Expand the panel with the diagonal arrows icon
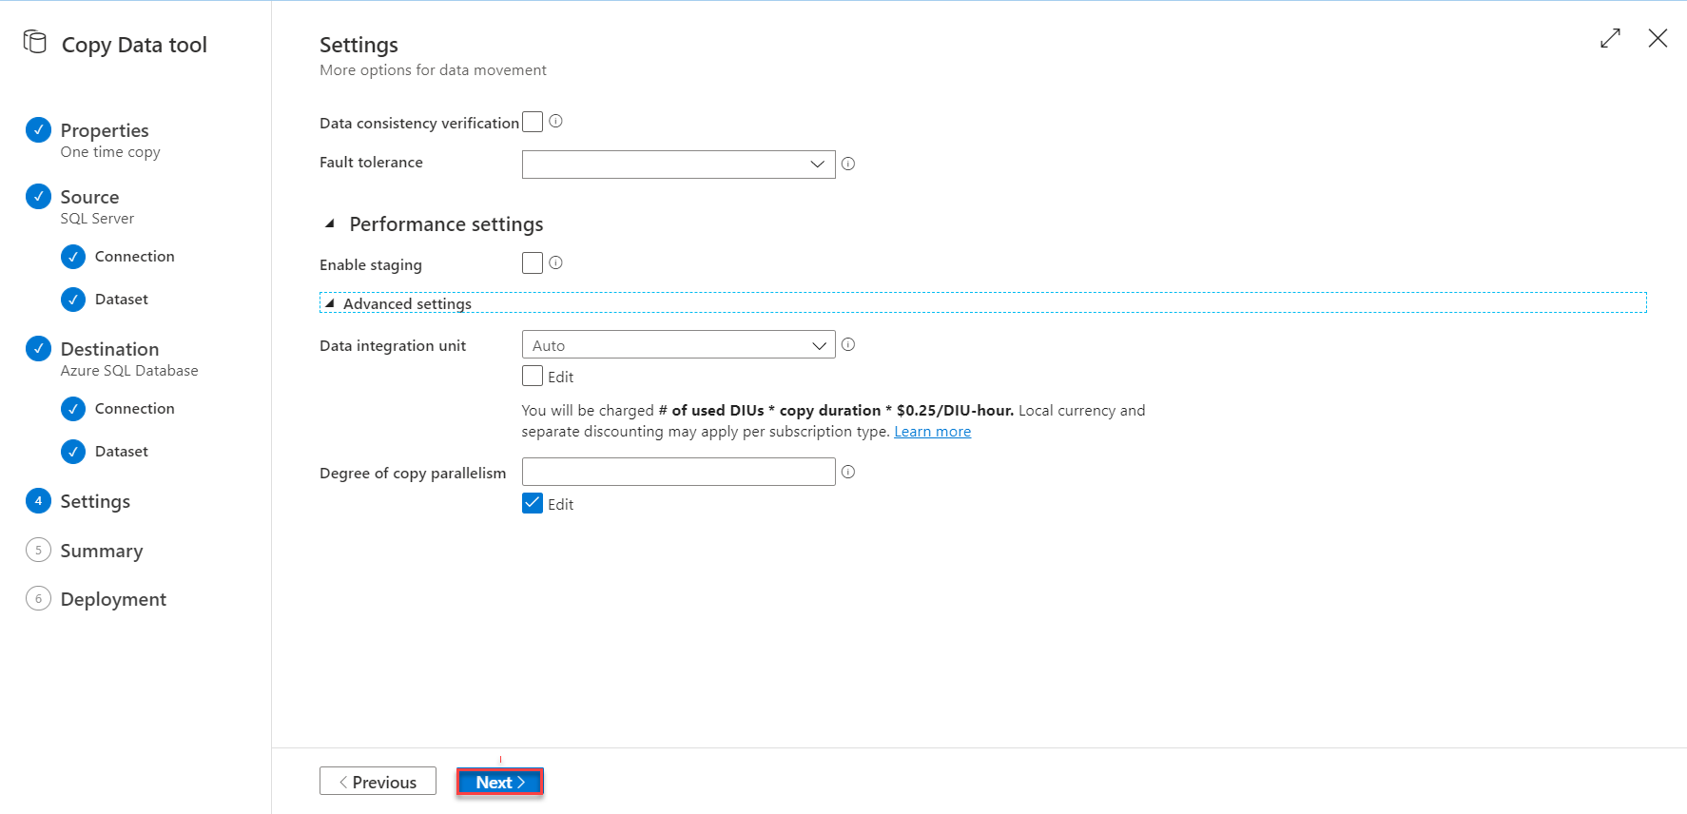This screenshot has width=1687, height=814. click(1610, 39)
